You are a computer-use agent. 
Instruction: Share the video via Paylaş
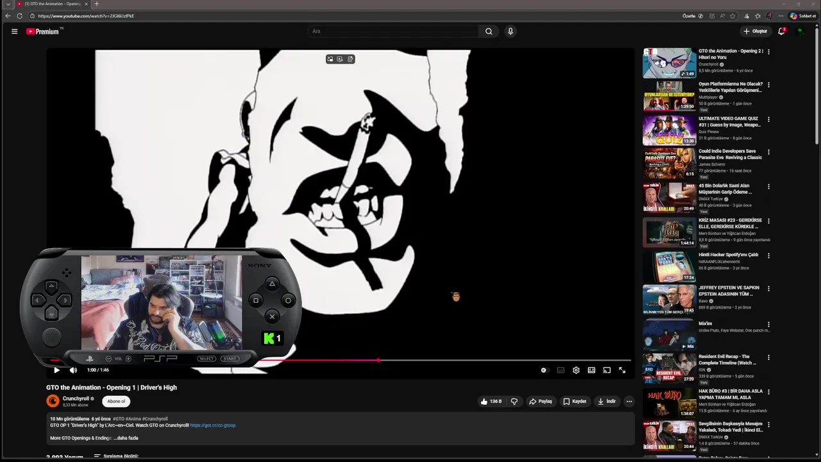pos(540,401)
